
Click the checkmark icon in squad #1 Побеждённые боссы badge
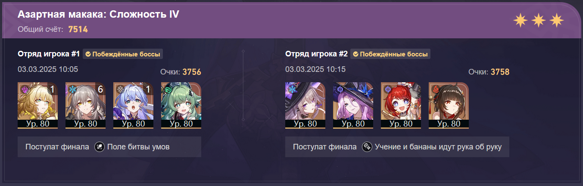tap(88, 54)
